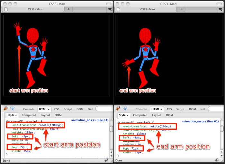This screenshot has height=164, width=225.
Task: Add new tab in right window
Action: [181, 9]
